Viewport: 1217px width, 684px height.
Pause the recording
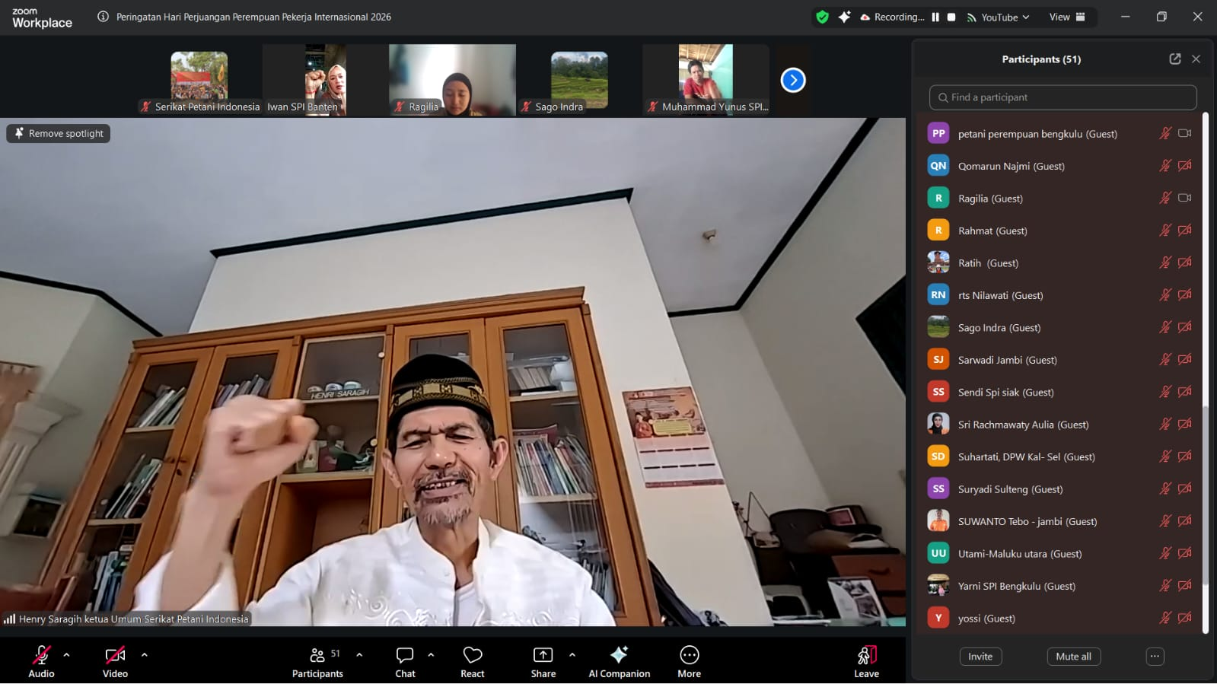[935, 17]
